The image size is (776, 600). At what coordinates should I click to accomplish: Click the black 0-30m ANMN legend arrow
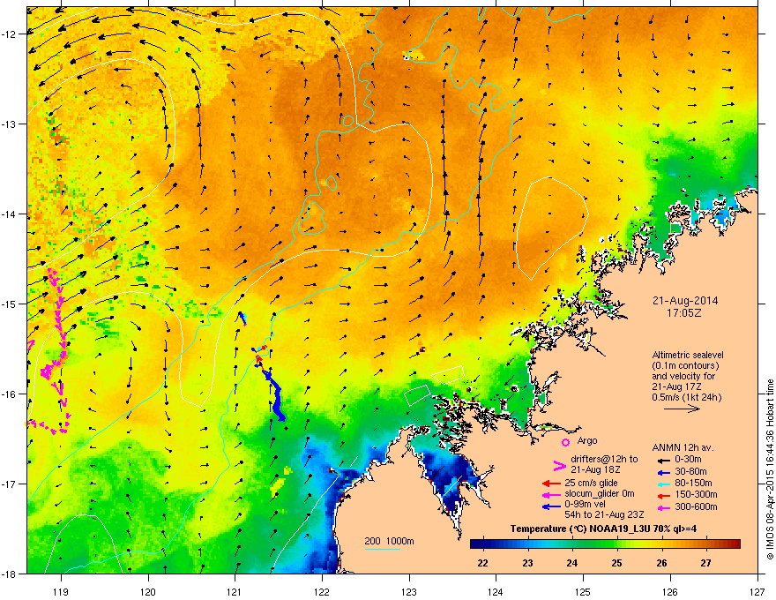click(662, 460)
